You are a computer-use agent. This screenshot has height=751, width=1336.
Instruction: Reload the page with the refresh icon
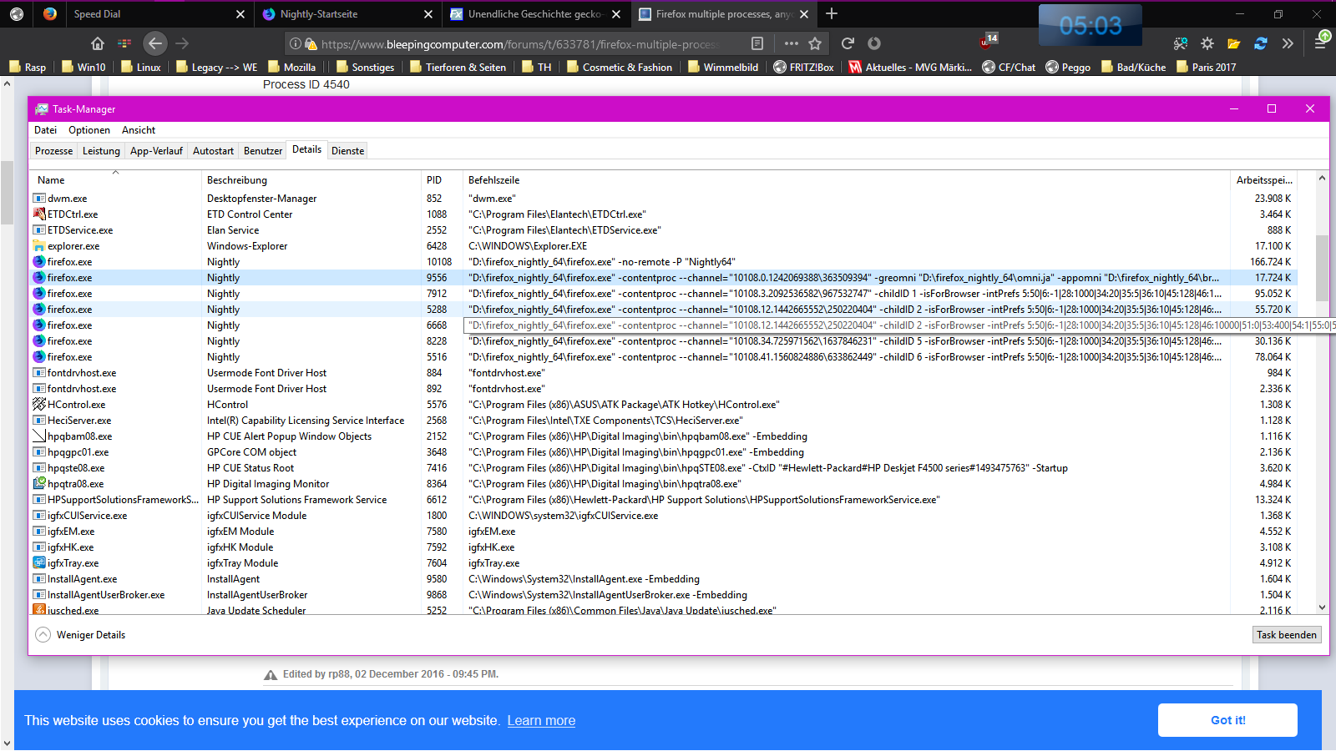pyautogui.click(x=848, y=43)
